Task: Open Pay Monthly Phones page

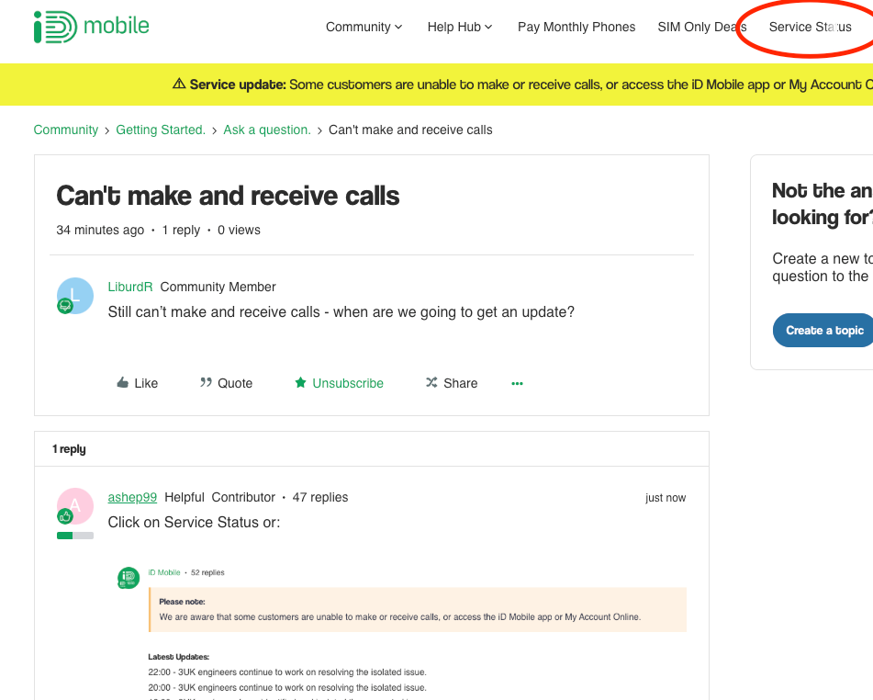Action: [x=576, y=27]
